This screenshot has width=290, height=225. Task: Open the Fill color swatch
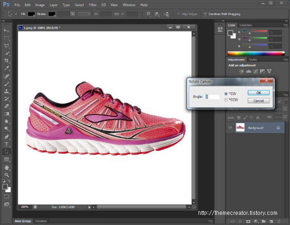click(x=31, y=14)
